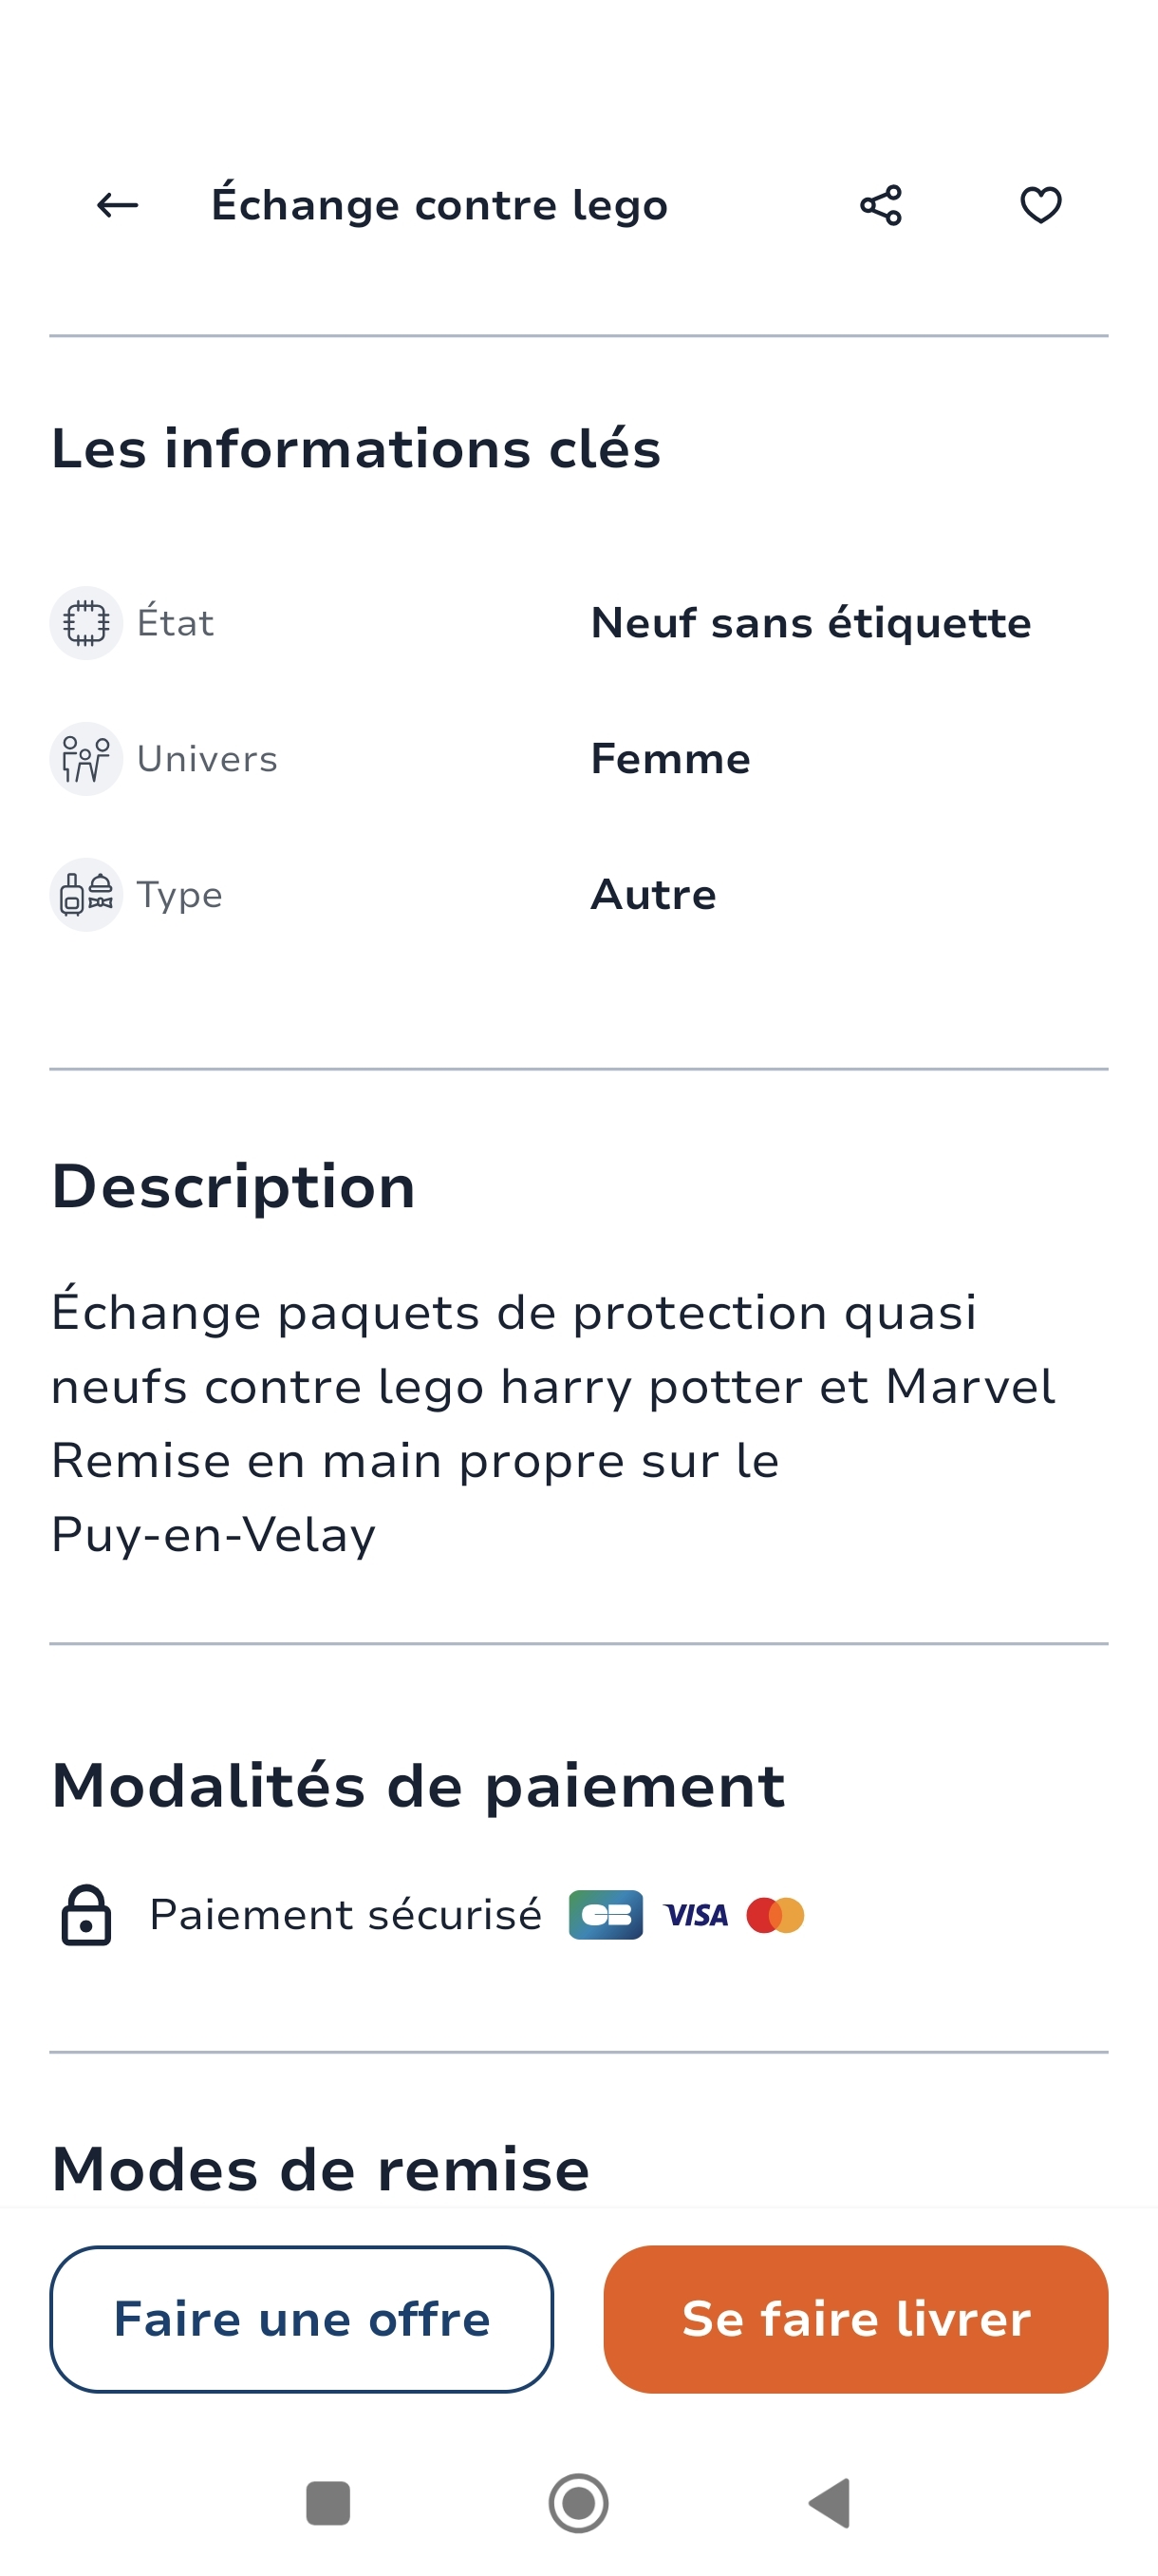This screenshot has width=1158, height=2576.
Task: Tap the secure payment padlock icon
Action: pos(87,1915)
